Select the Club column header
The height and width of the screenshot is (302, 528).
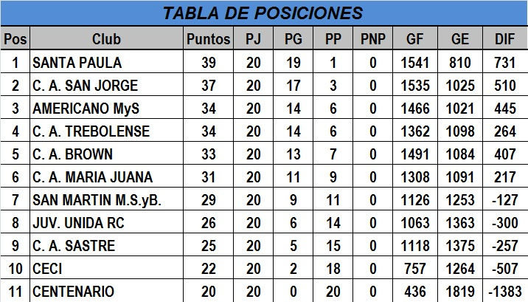(x=106, y=38)
